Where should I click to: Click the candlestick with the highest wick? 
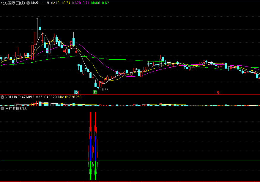(x=37, y=28)
